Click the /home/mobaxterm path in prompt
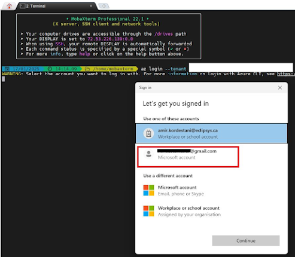The image size is (295, 257). (x=113, y=69)
